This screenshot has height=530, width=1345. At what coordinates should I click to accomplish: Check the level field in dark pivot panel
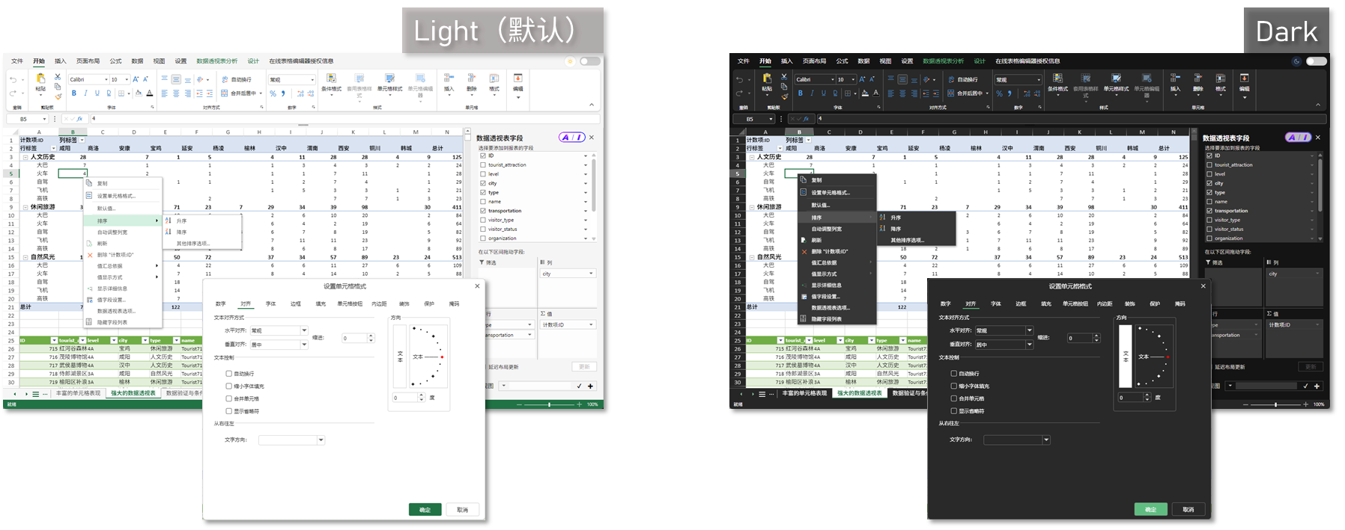pyautogui.click(x=1209, y=173)
